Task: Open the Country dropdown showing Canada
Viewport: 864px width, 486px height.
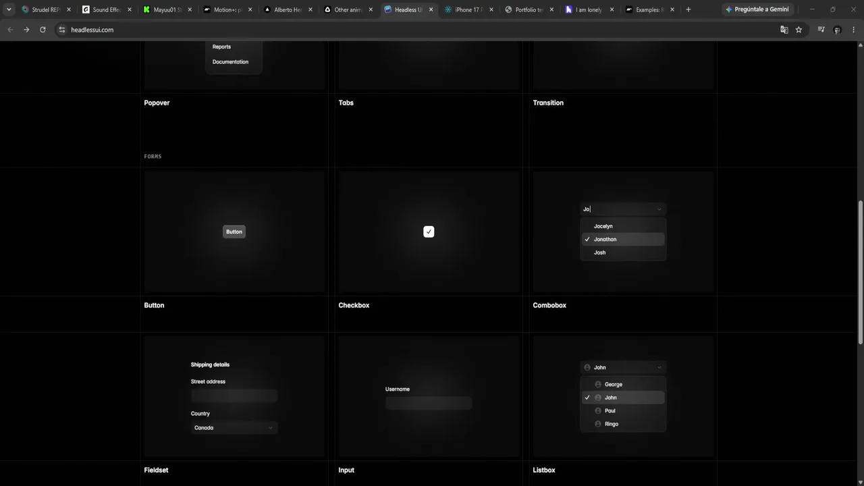Action: coord(234,428)
